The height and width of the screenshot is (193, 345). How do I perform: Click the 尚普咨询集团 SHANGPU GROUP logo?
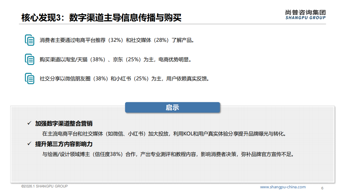coord(305,15)
